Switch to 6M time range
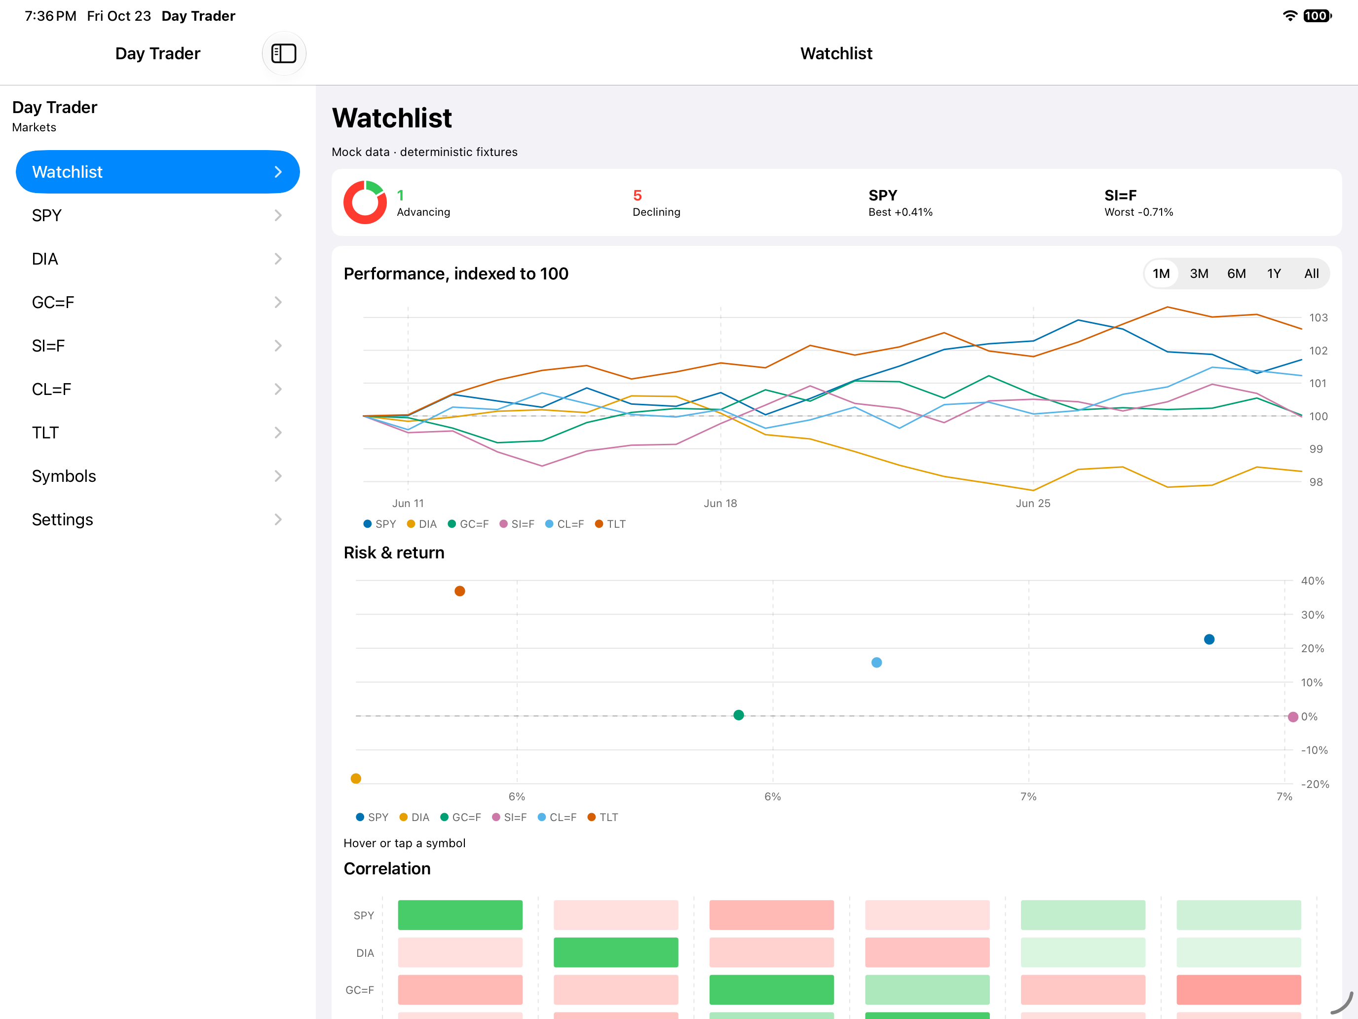1358x1019 pixels. click(1237, 274)
